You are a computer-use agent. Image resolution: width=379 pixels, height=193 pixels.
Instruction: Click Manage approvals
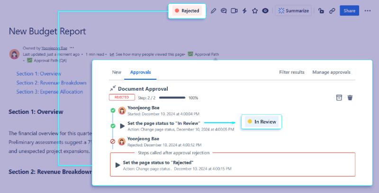click(x=331, y=72)
